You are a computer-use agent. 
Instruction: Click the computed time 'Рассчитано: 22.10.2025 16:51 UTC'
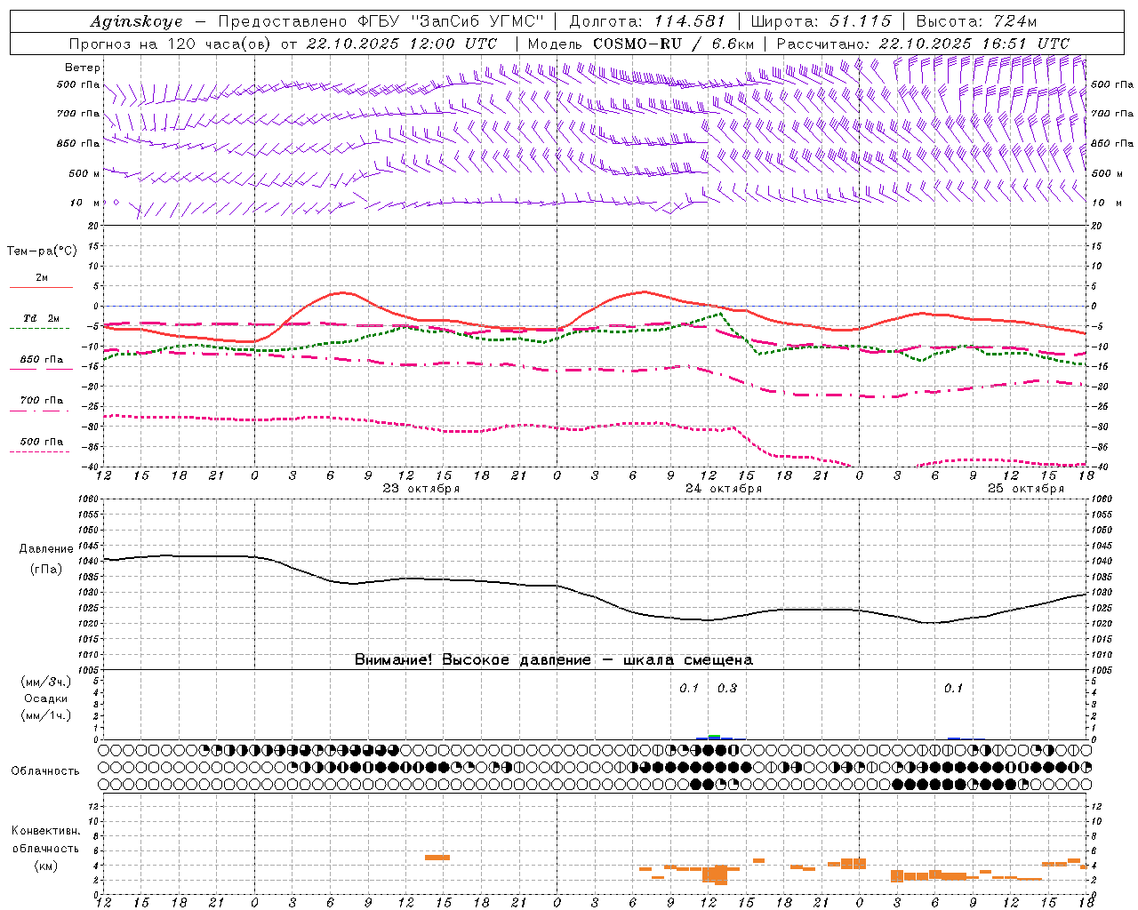[923, 44]
